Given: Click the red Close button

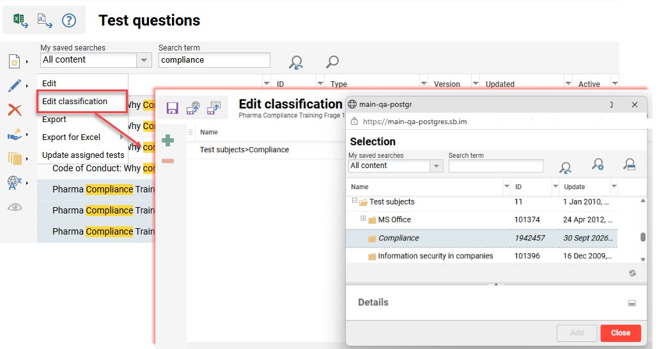Looking at the screenshot, I should [x=621, y=333].
